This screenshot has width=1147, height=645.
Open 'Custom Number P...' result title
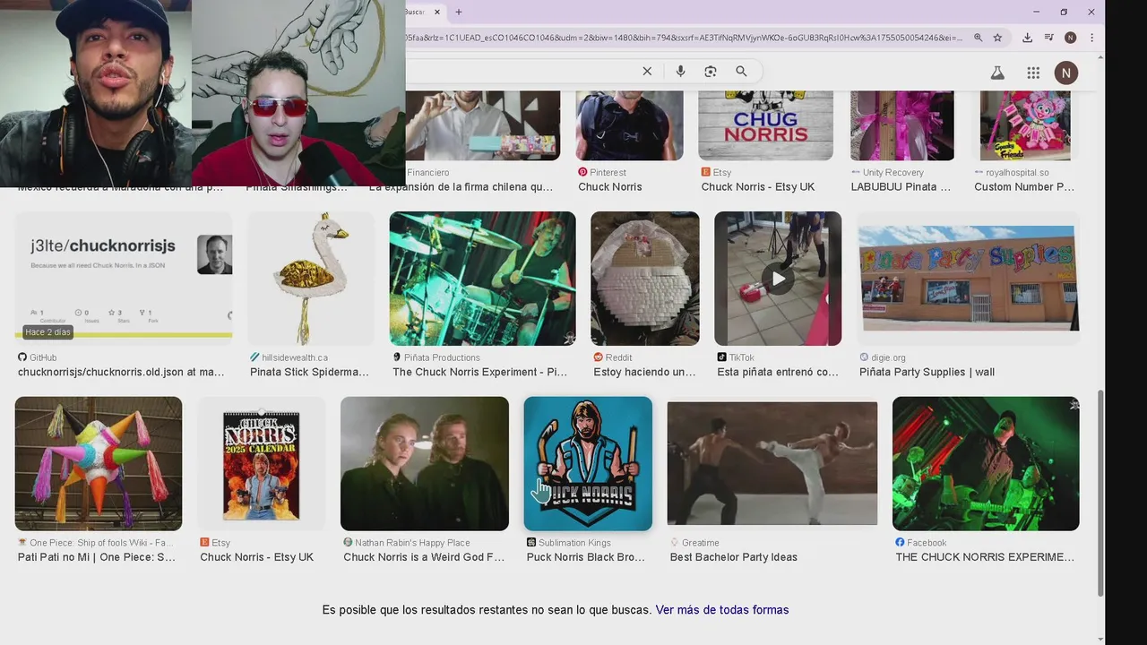tap(1024, 187)
